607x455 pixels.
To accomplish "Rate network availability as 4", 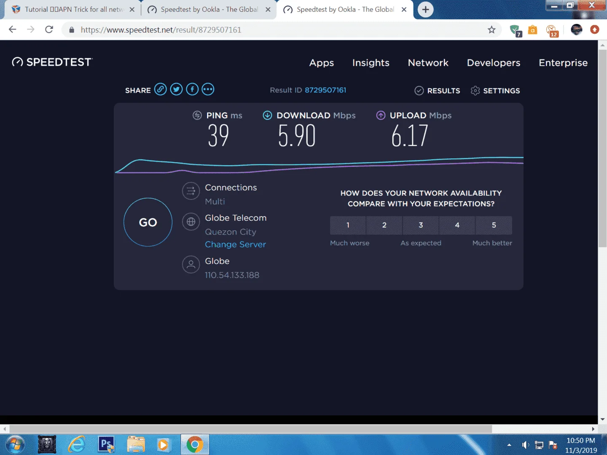I will 457,225.
